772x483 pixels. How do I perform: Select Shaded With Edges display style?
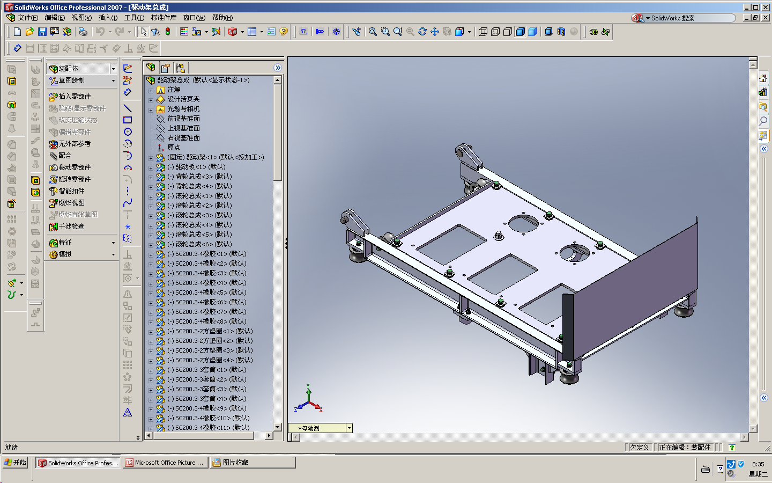[519, 32]
